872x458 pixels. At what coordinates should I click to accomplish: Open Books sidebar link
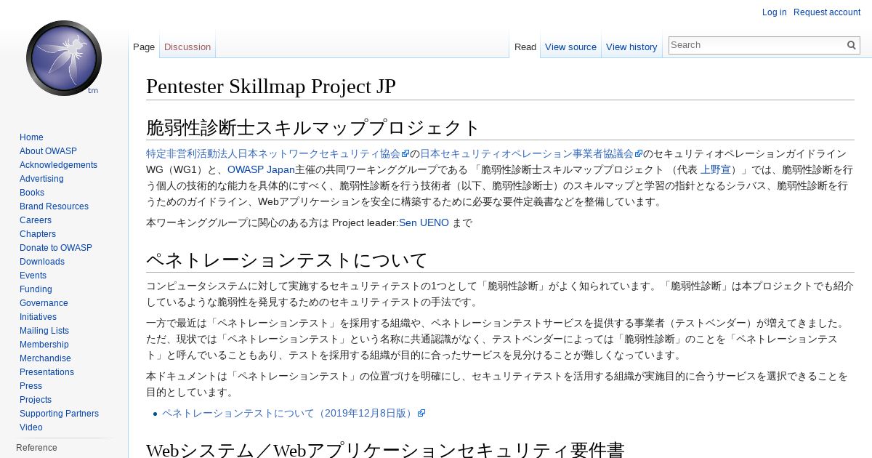32,193
